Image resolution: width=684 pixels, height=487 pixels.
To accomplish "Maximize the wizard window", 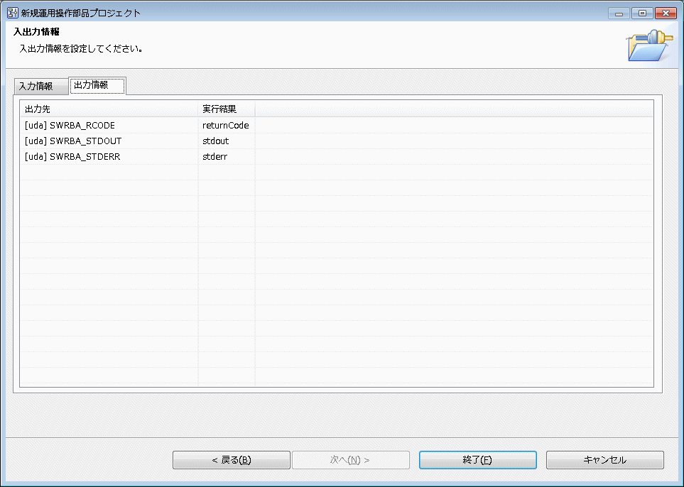I will pyautogui.click(x=642, y=13).
